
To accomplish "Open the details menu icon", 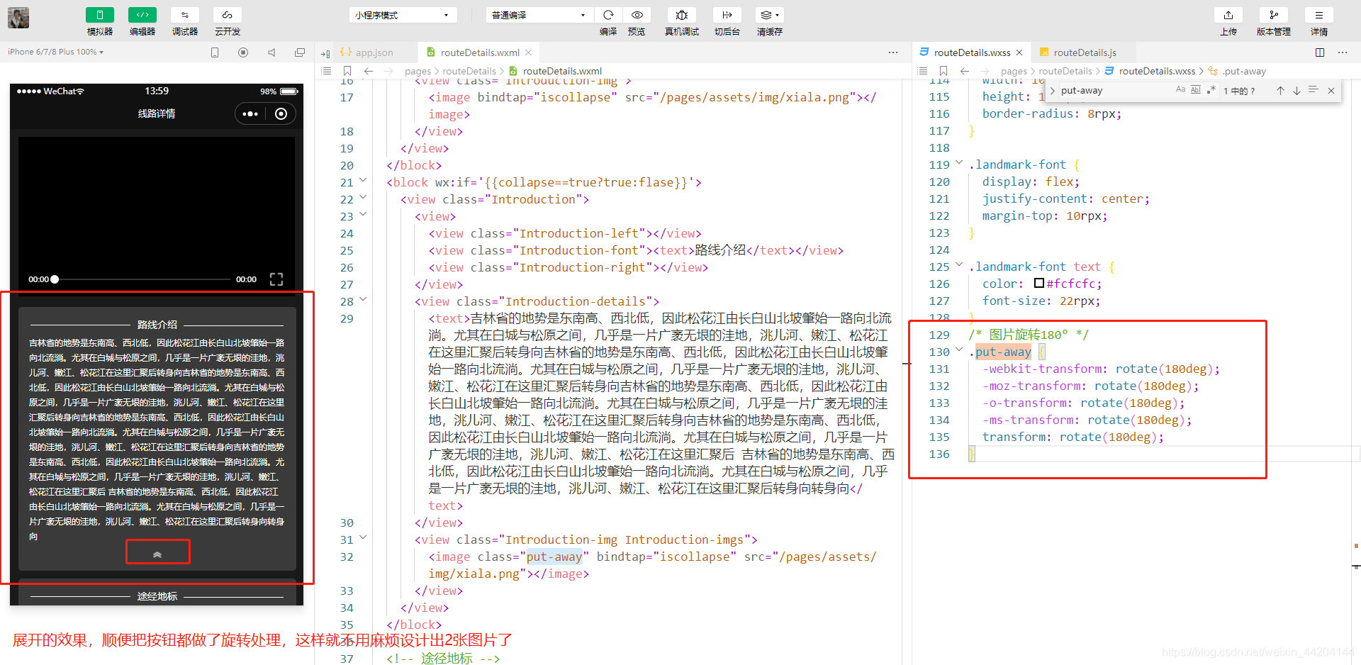I will click(x=1319, y=15).
